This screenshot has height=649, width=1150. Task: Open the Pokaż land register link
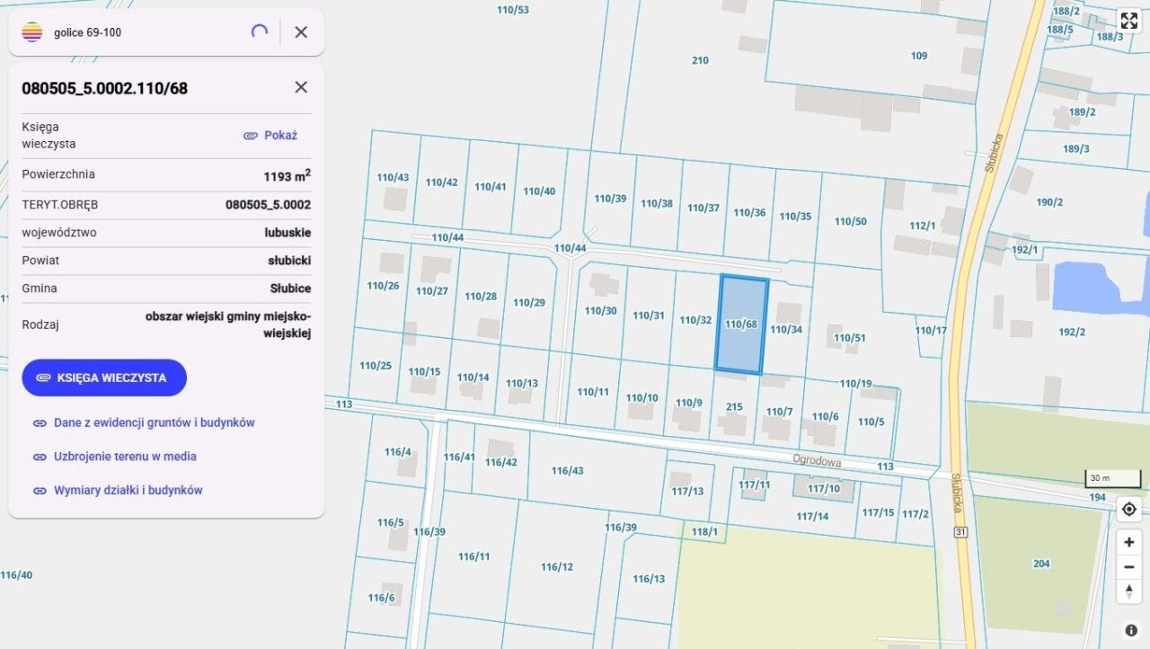tap(270, 135)
